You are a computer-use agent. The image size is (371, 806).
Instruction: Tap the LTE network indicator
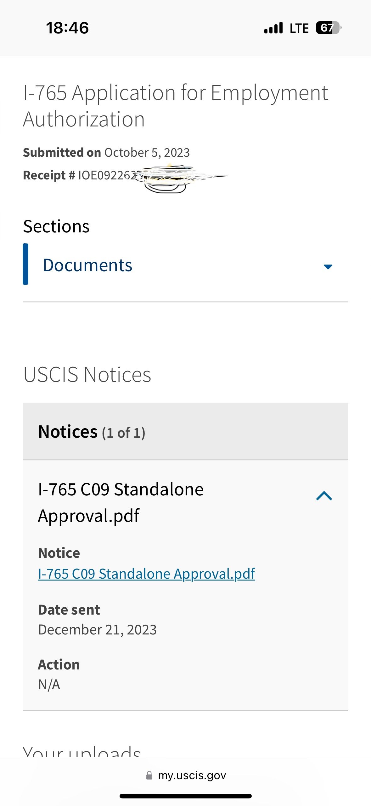pyautogui.click(x=299, y=28)
